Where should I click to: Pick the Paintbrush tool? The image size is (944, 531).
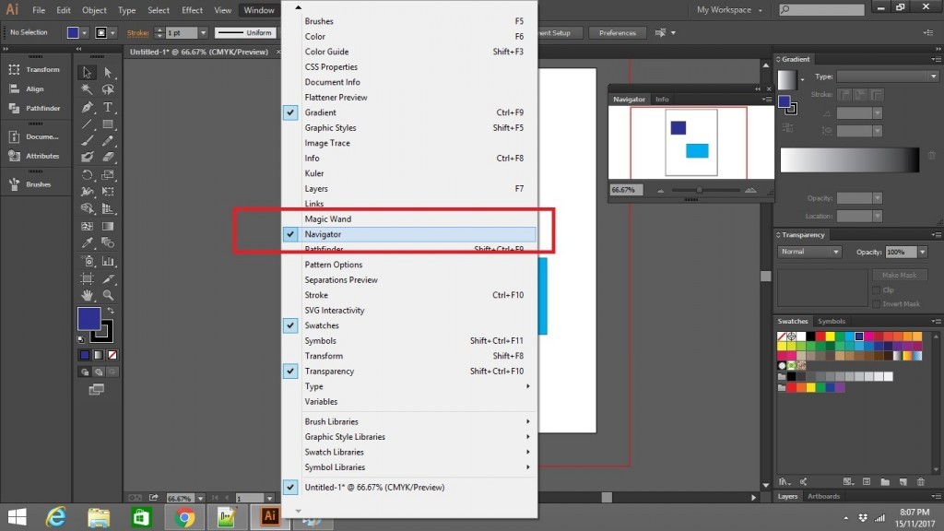(x=88, y=140)
